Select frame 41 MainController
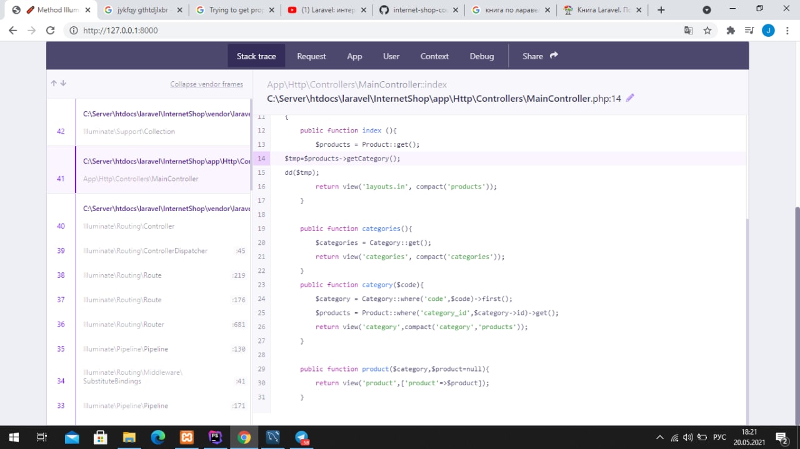Screen dimensions: 800x449 click(x=149, y=170)
